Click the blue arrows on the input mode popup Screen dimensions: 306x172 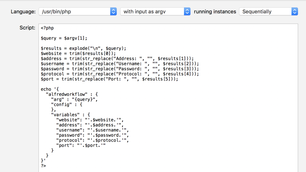[x=187, y=12]
